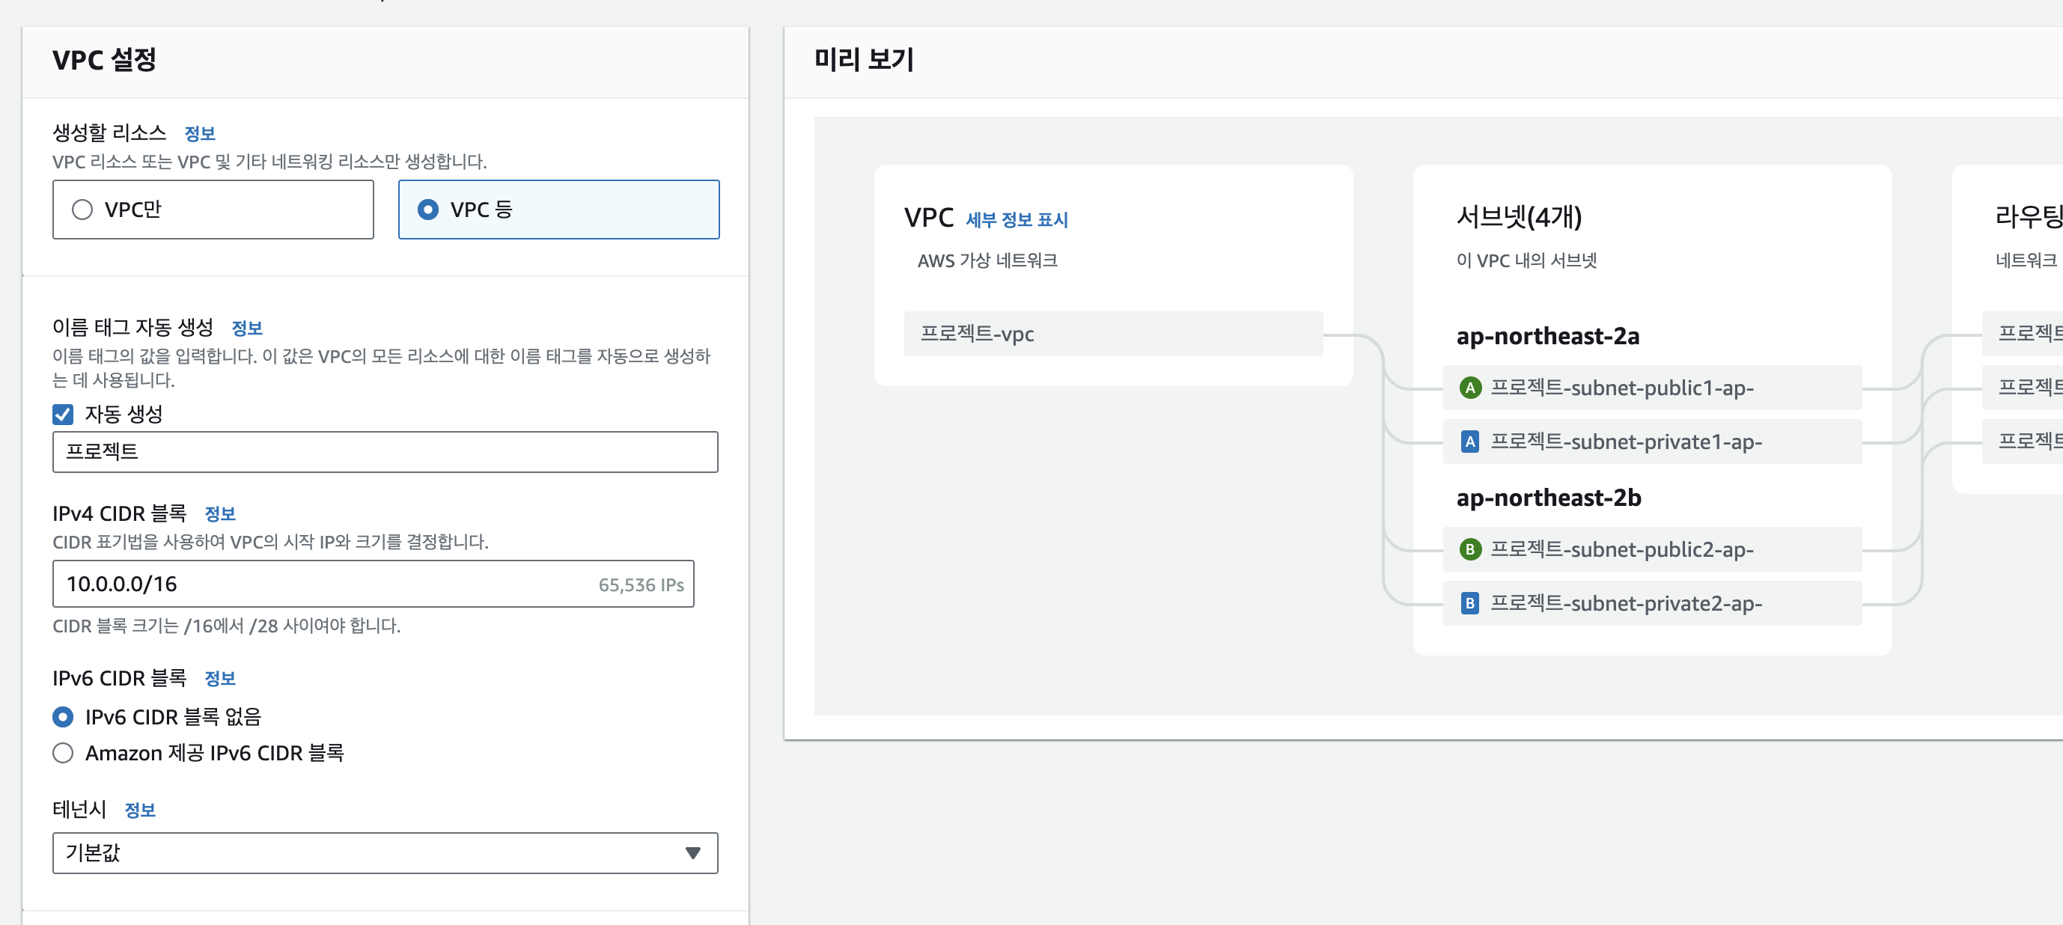The image size is (2063, 925).
Task: Toggle the 자동 생성 checkbox
Action: pyautogui.click(x=64, y=414)
